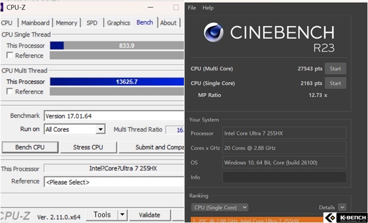The image size is (368, 223).
Task: Open the SPD tab
Action: (91, 23)
